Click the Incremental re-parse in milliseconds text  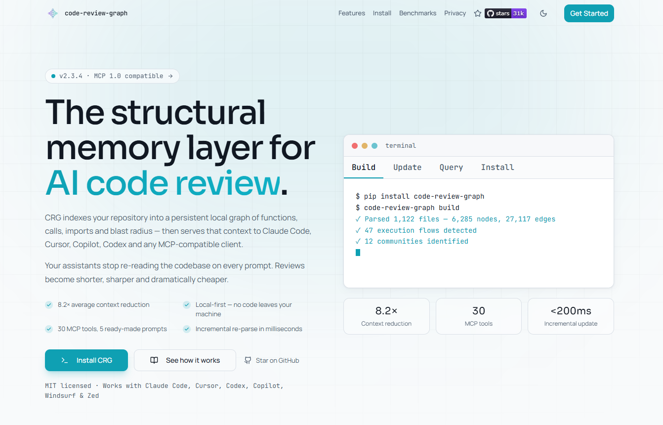[x=249, y=329]
